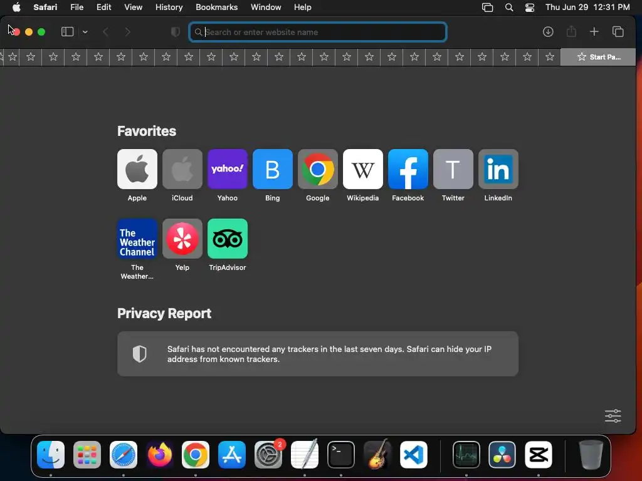Click the Share toolbar button
Image resolution: width=642 pixels, height=481 pixels.
pyautogui.click(x=571, y=31)
